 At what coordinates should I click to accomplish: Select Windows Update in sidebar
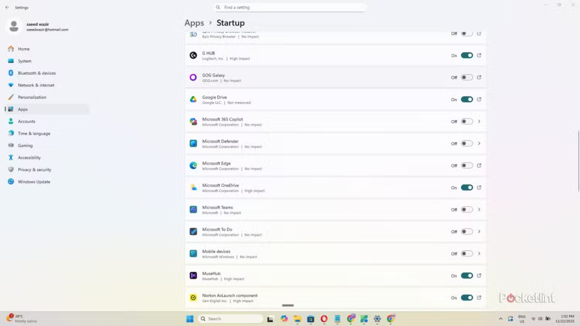tap(34, 182)
